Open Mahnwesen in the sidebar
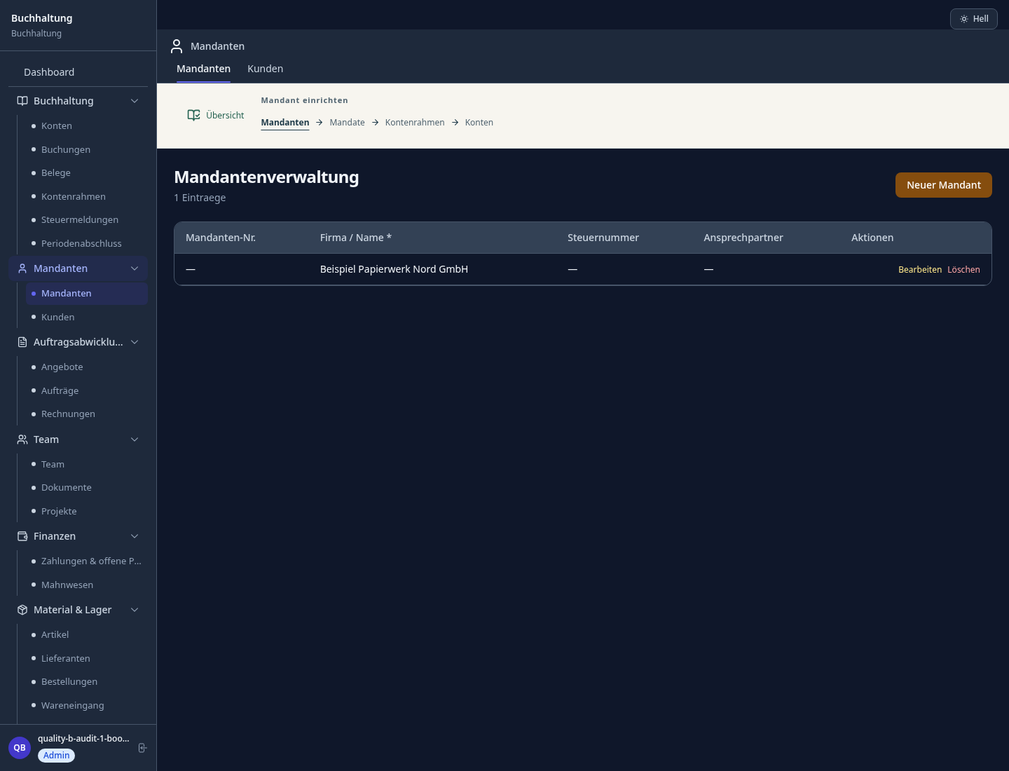 coord(87,585)
